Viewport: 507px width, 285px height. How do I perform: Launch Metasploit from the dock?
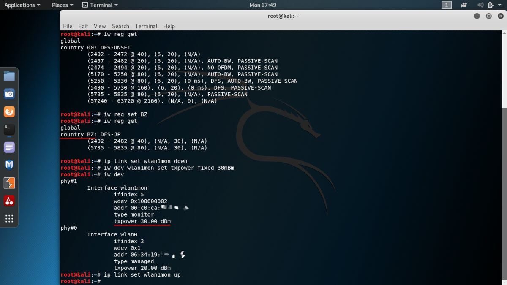point(9,165)
